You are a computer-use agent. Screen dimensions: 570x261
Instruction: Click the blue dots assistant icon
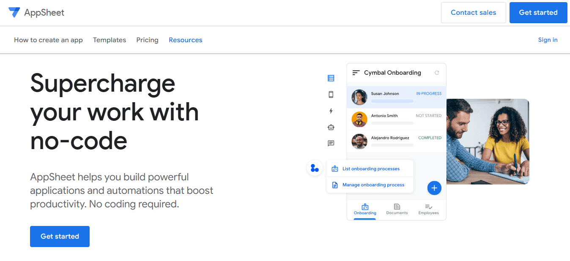pos(315,168)
